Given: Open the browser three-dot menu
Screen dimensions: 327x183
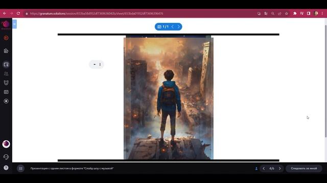Looking at the screenshot, I should [322, 14].
